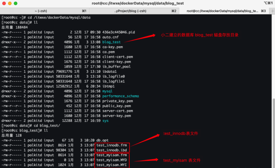Image resolution: width=275 pixels, height=168 pixels.
Task: Maximize the terminal window with green button
Action: point(15,3)
